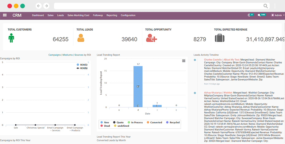This screenshot has height=144, width=285.
Task: Click the orange Total Leads user icon
Action: click(x=81, y=38)
